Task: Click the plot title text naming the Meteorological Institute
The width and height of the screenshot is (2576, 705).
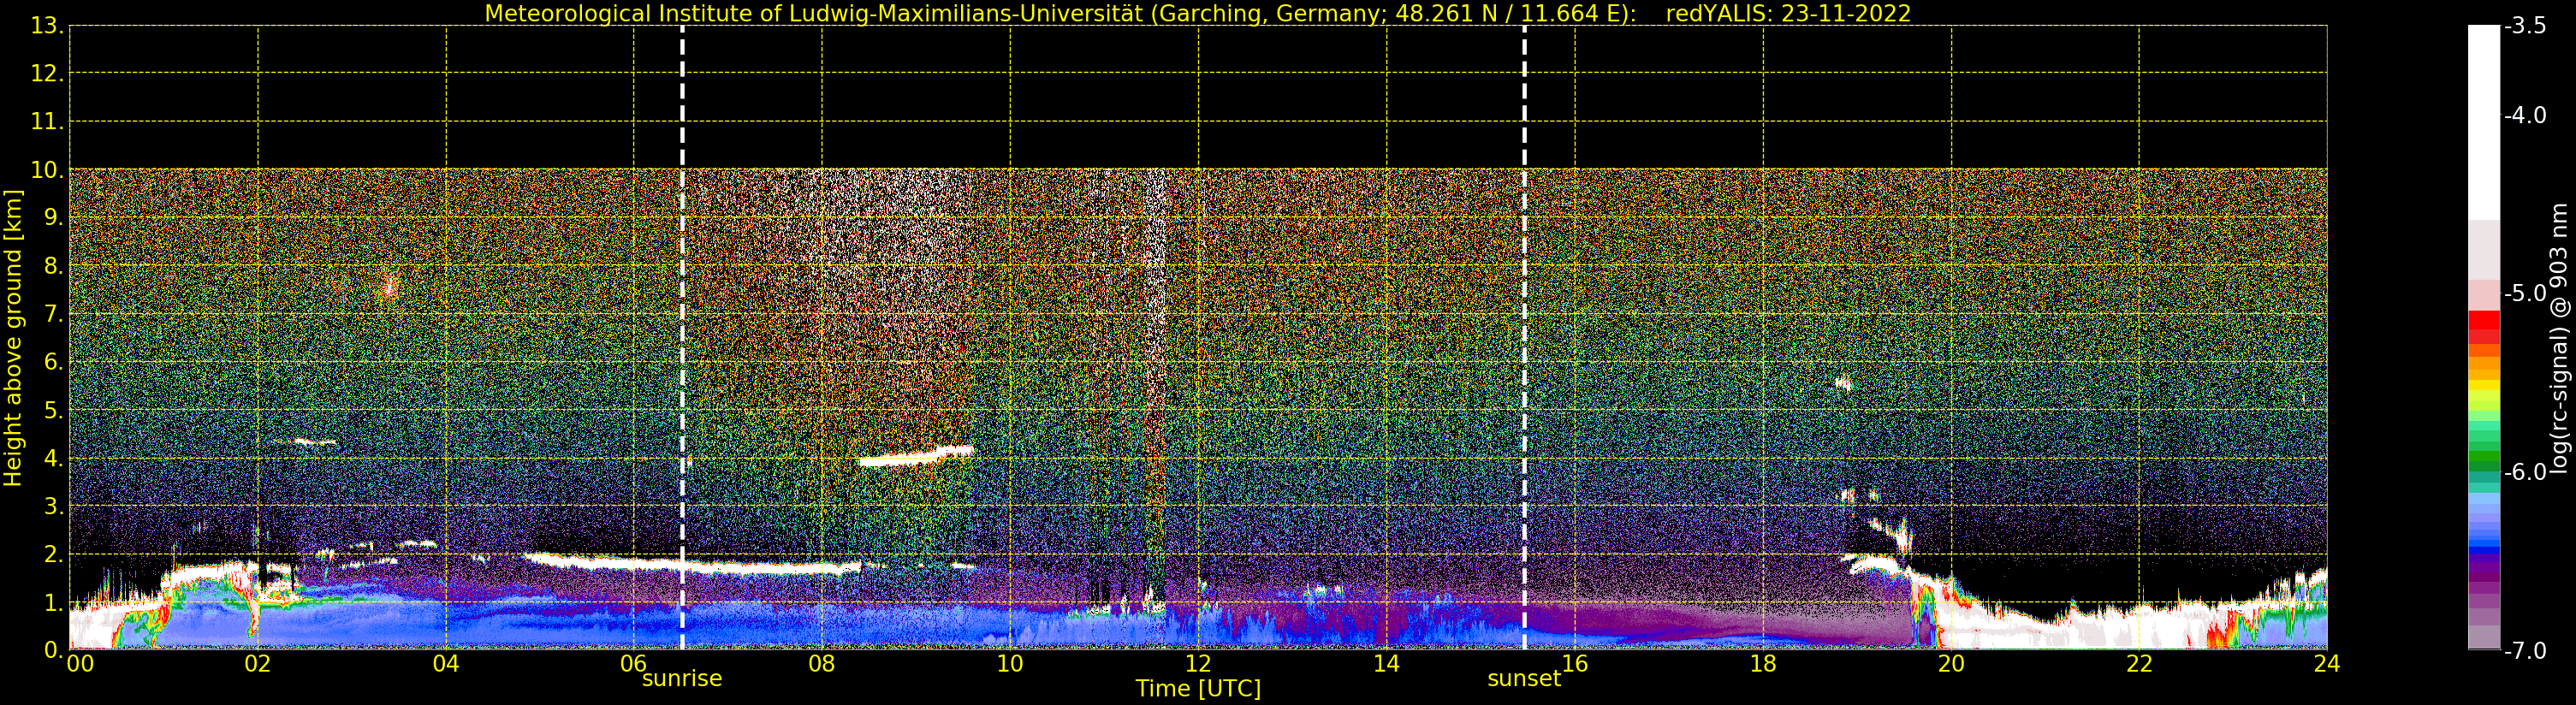Action: coord(1060,14)
